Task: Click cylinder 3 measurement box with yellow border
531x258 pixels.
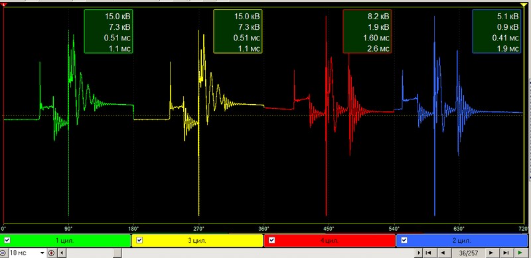Action: click(x=238, y=31)
